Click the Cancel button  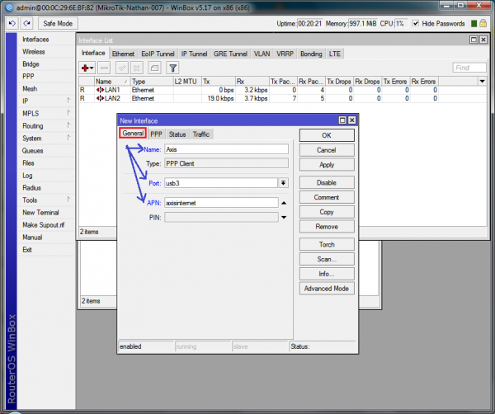tap(327, 150)
